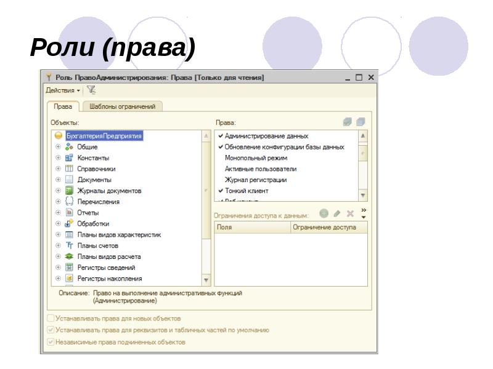Image resolution: width=493 pixels, height=369 pixels.
Task: Click the Планы видов характеристик icon
Action: [x=69, y=235]
